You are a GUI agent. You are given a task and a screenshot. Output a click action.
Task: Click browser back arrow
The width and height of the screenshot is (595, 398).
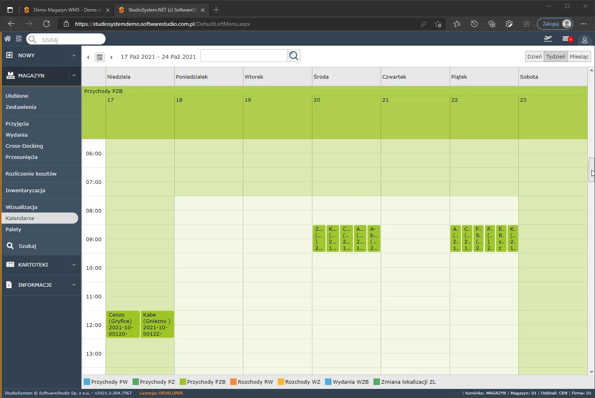[x=12, y=24]
